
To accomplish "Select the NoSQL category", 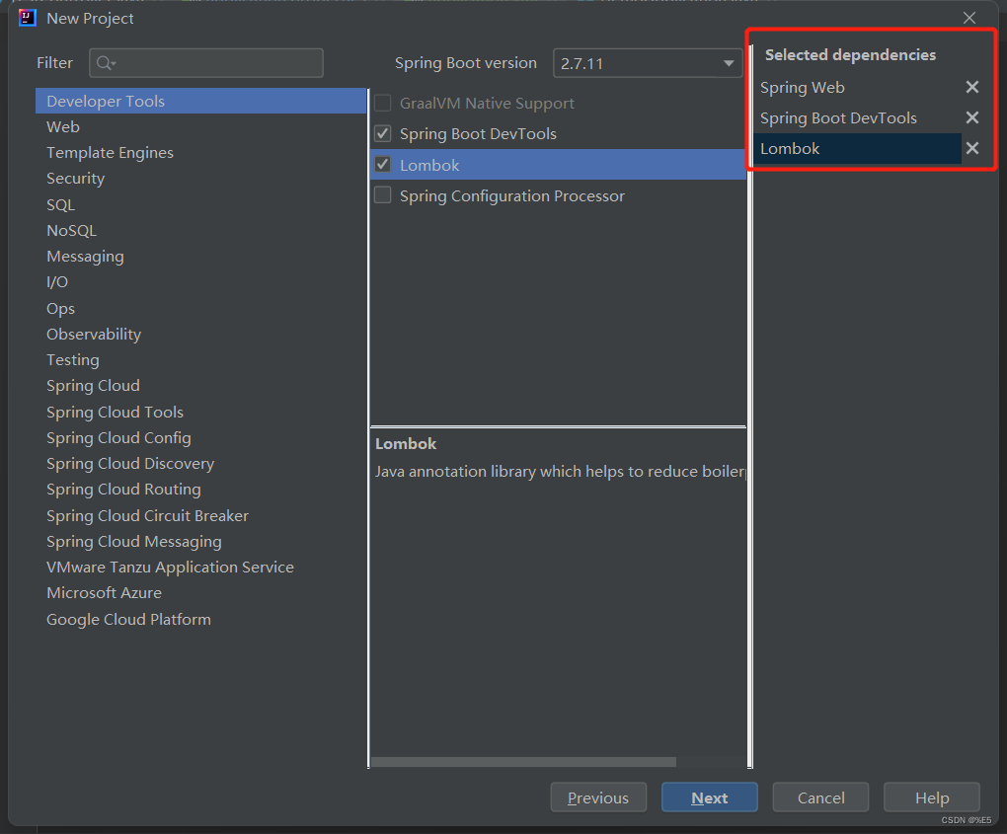I will click(201, 231).
